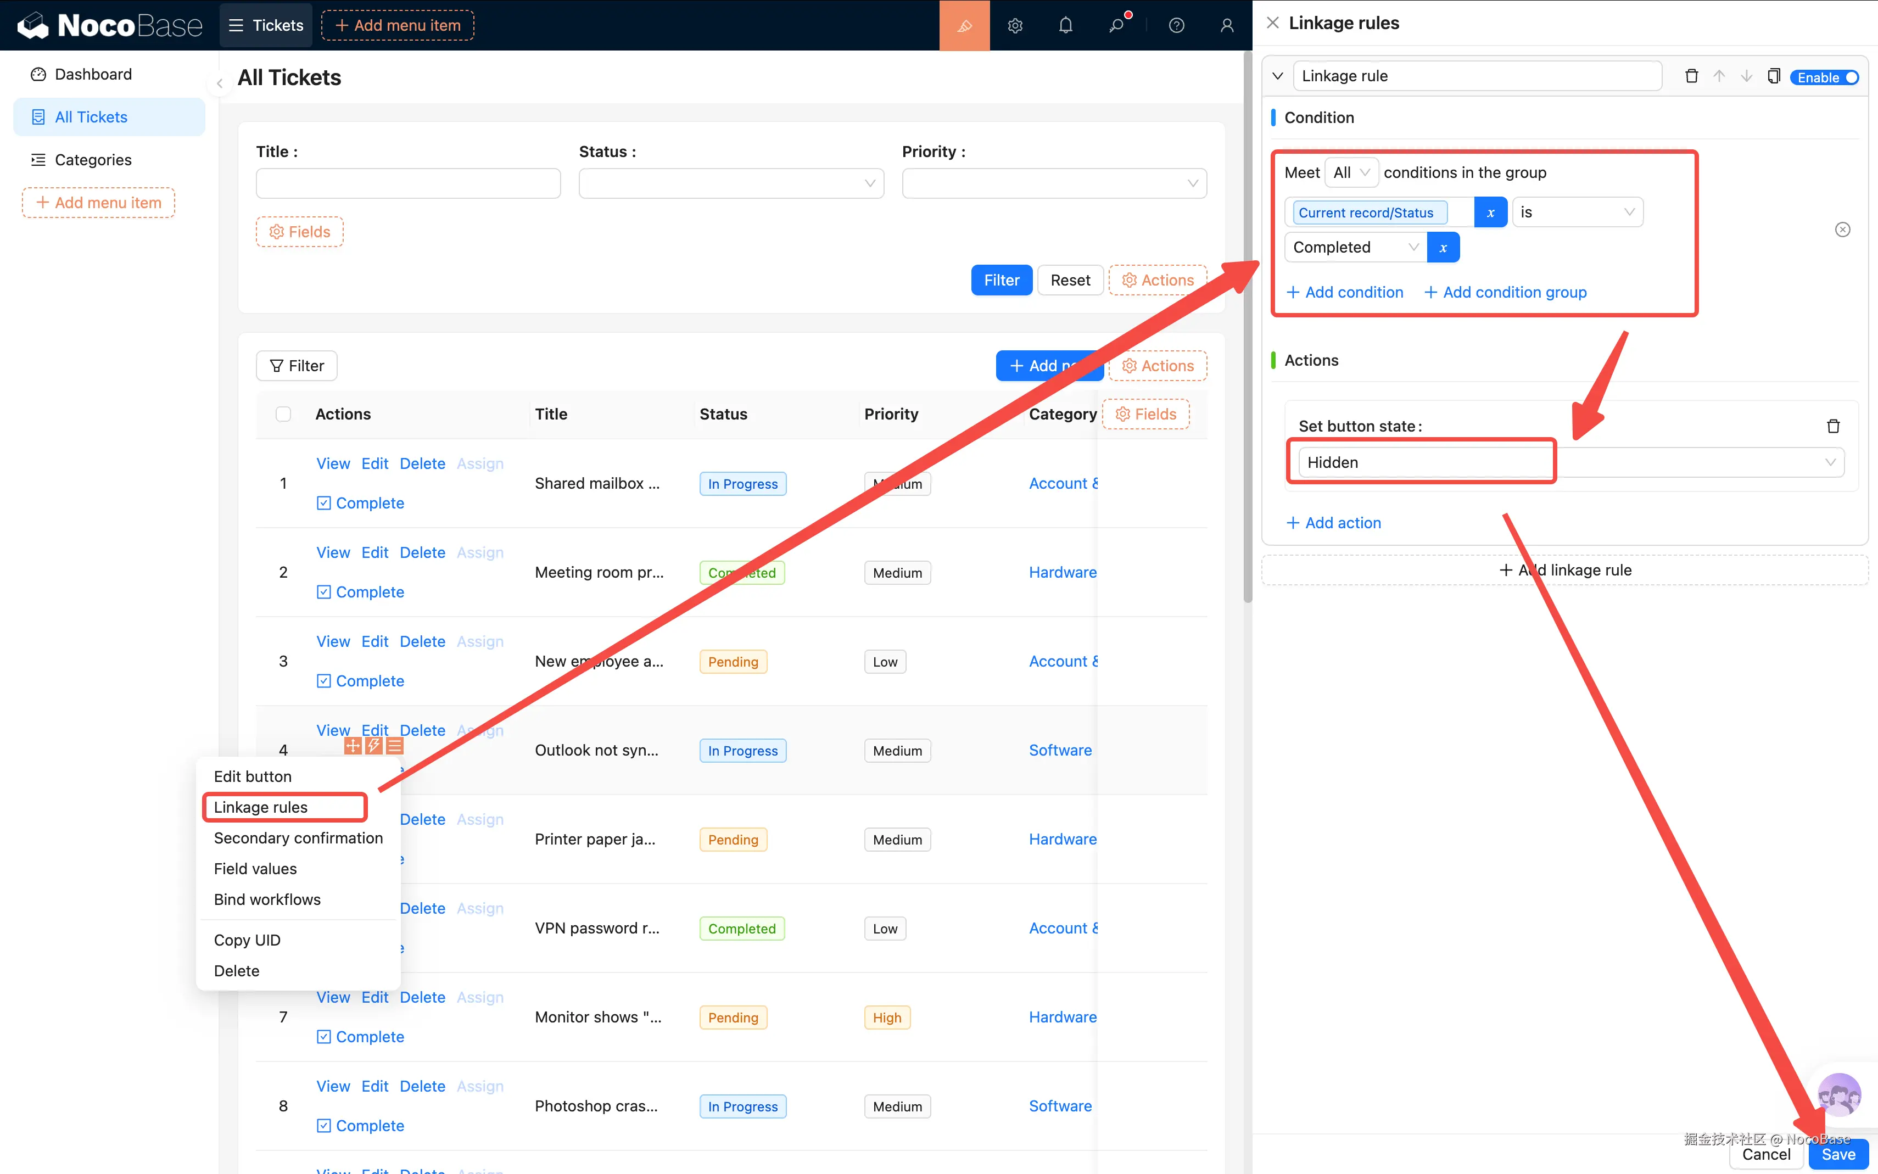1878x1174 pixels.
Task: Delete the linkage rule with trash icon
Action: [x=1691, y=76]
